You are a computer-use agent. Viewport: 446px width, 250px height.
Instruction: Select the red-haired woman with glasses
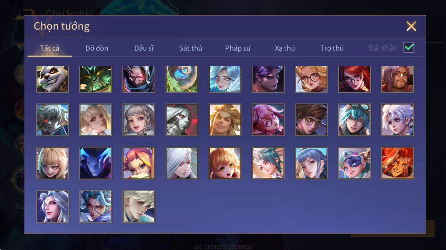click(354, 79)
